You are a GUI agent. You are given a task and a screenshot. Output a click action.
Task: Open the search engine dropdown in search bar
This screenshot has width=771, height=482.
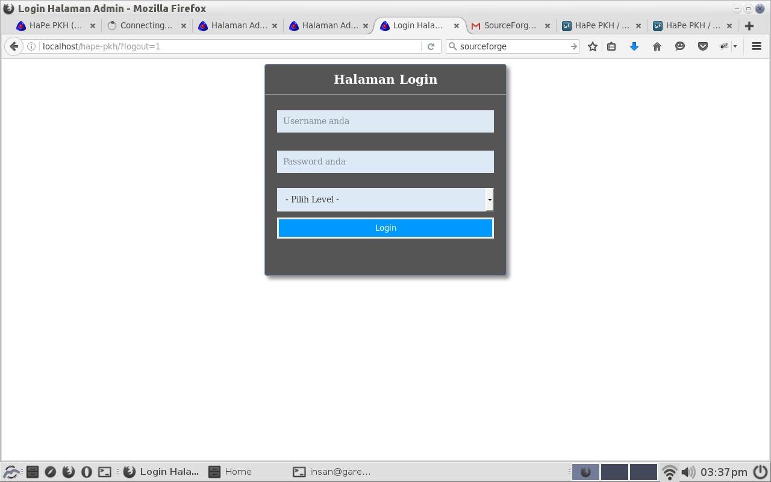(452, 46)
